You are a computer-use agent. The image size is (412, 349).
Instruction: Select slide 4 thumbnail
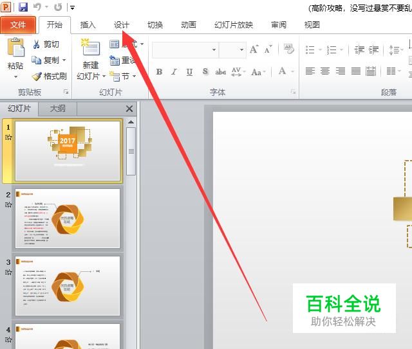point(68,336)
